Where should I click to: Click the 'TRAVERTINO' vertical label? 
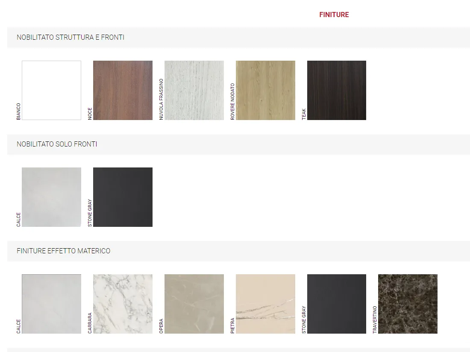[x=375, y=320]
